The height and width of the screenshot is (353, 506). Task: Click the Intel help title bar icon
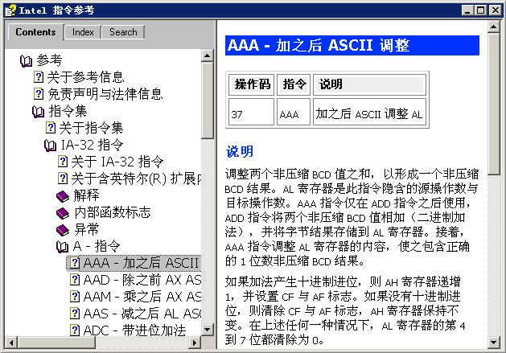tap(10, 10)
